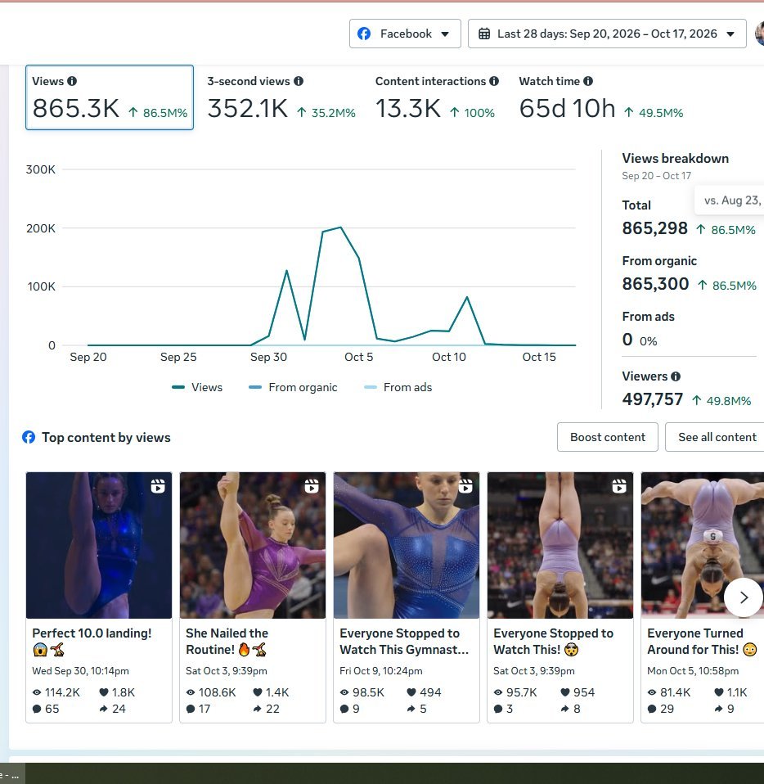This screenshot has width=764, height=784.
Task: Click the Everyone Turned Around for This! title
Action: click(702, 641)
